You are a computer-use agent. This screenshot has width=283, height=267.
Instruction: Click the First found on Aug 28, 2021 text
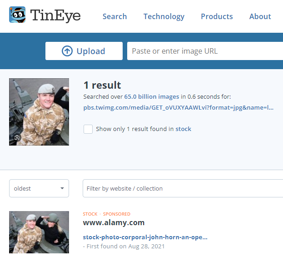(x=126, y=247)
